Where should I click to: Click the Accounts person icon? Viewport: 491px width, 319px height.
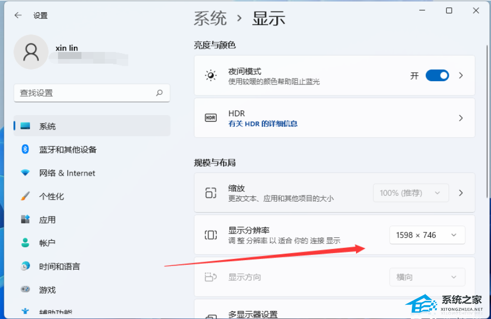[x=25, y=243]
